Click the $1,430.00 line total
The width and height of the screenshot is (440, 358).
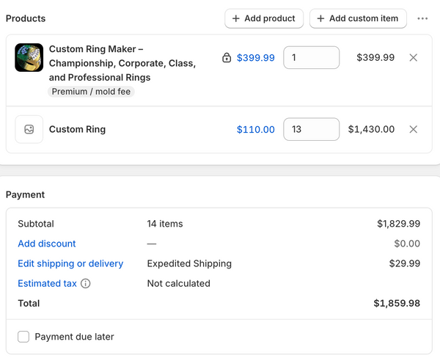(x=371, y=129)
